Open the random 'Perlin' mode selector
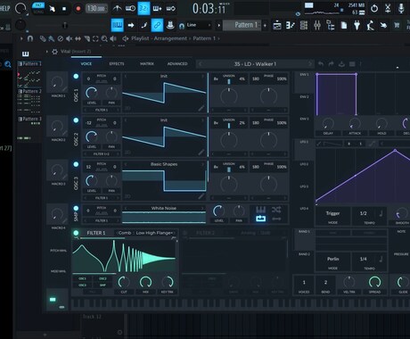 tap(332, 261)
